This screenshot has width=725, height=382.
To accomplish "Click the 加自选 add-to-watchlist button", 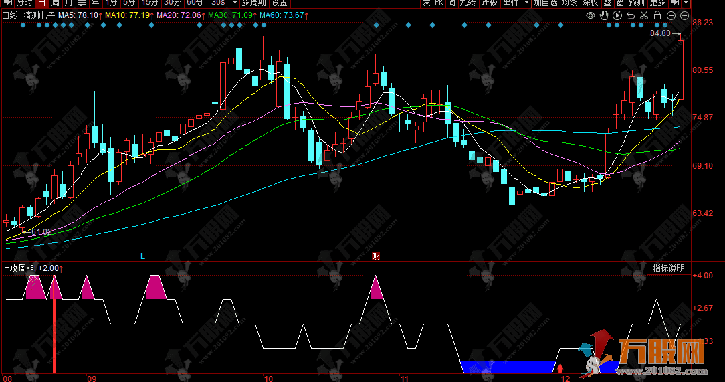I will tap(544, 3).
